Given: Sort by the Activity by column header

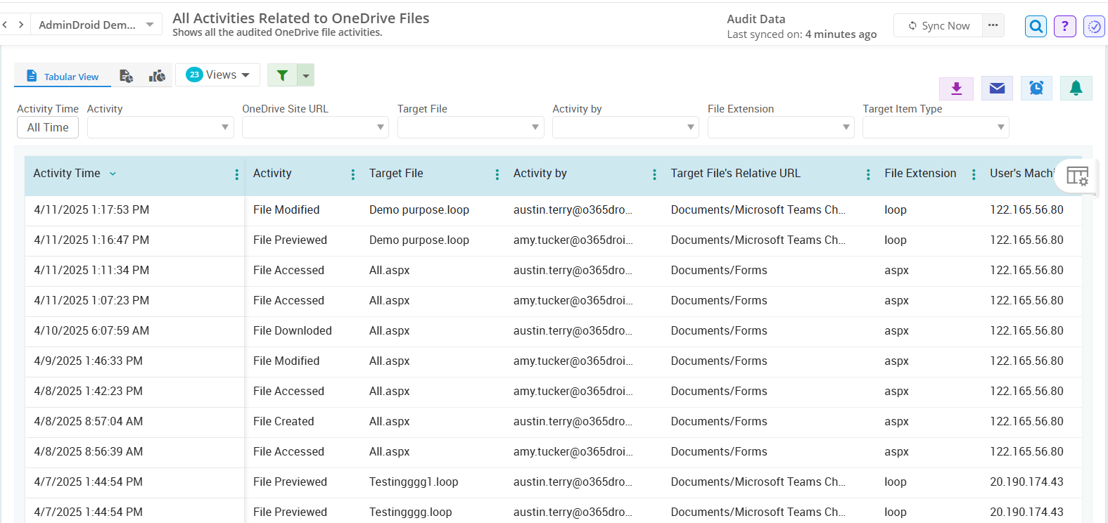Looking at the screenshot, I should [x=540, y=174].
